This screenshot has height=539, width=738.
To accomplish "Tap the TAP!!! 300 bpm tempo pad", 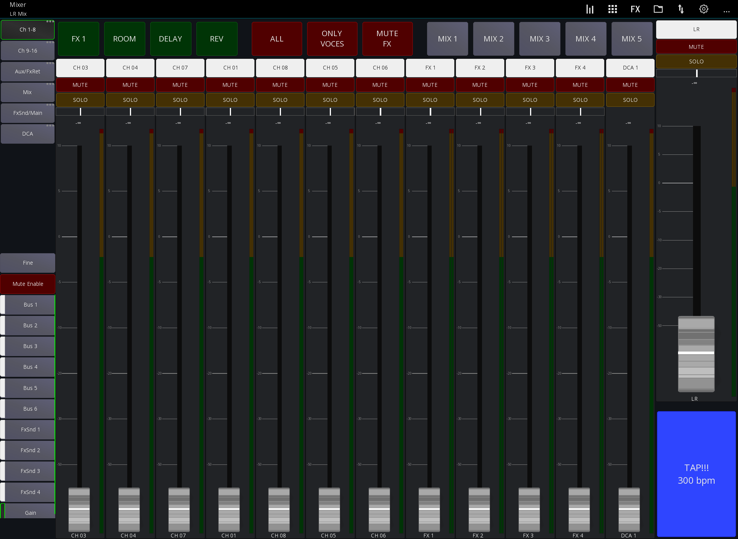I will coord(696,474).
